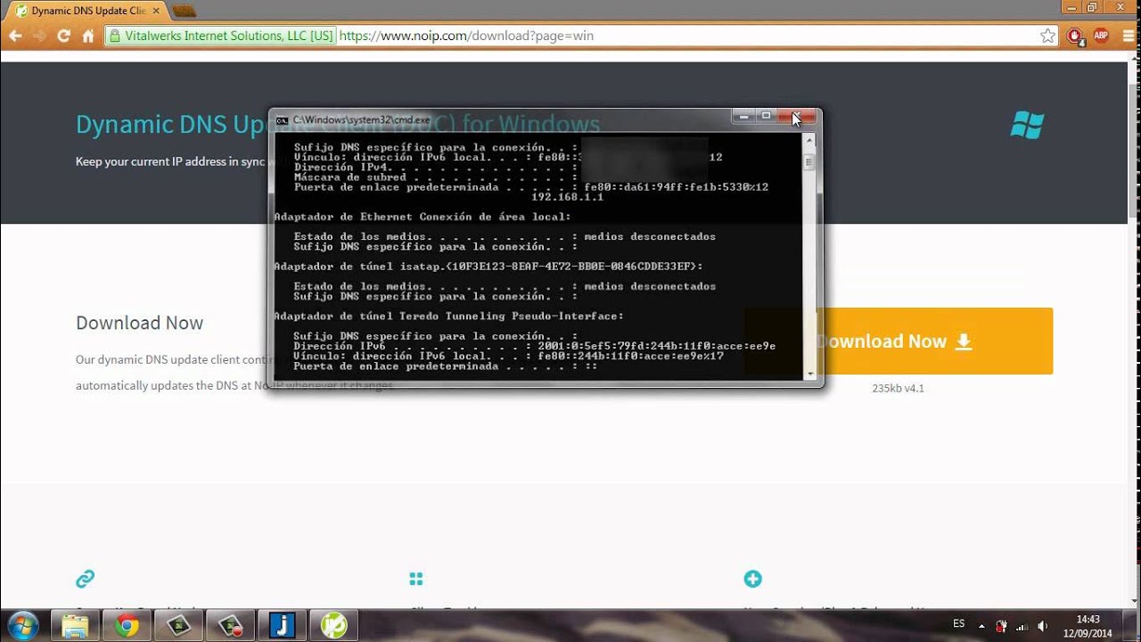1141x642 pixels.
Task: Click the cmd.exe window title bar icon
Action: click(x=282, y=119)
